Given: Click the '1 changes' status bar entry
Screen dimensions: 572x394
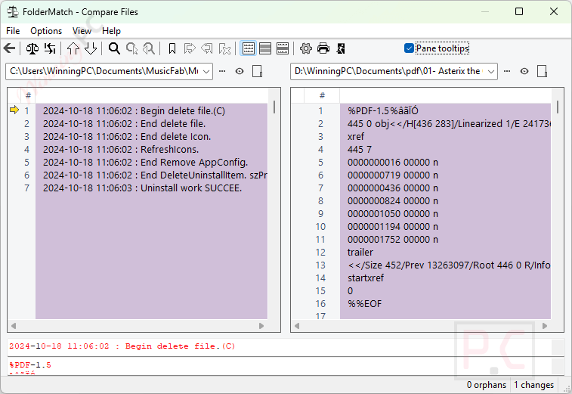Looking at the screenshot, I should click(533, 385).
